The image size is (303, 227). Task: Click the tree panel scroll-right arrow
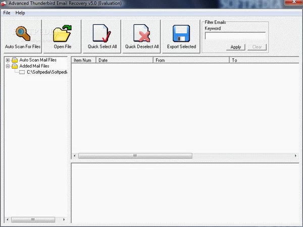(x=64, y=219)
